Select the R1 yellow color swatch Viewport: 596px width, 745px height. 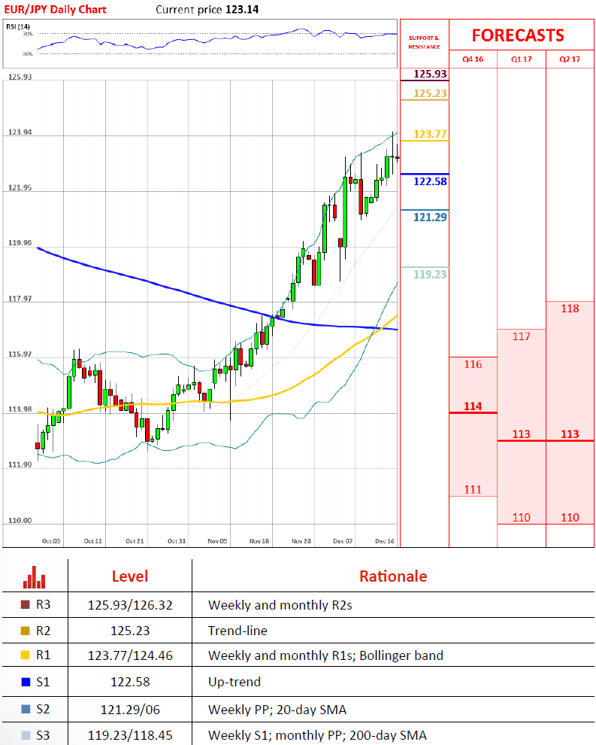click(26, 655)
